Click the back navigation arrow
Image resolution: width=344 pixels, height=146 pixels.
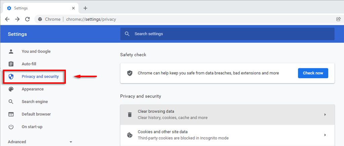tap(7, 19)
